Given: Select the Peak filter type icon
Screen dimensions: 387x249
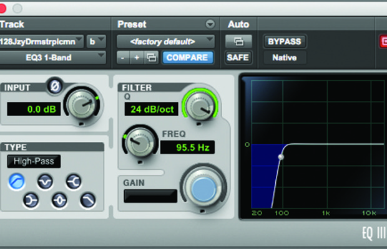Looking at the screenshot, I should [59, 200].
